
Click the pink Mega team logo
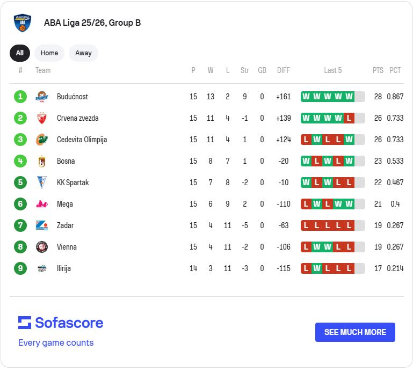[x=42, y=204]
